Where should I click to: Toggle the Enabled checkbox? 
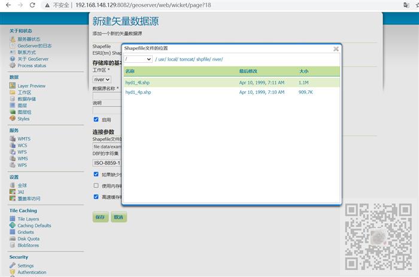pyautogui.click(x=96, y=120)
